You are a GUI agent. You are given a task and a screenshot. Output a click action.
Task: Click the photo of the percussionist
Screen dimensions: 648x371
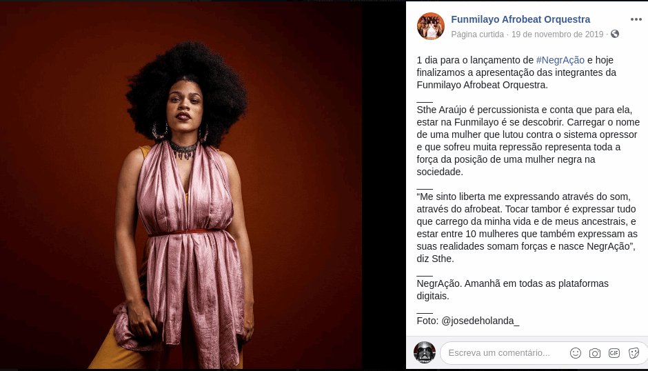click(x=181, y=186)
